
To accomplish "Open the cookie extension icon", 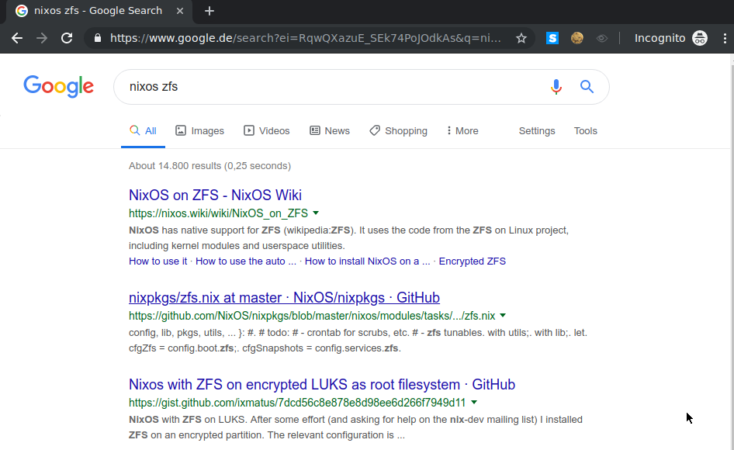I will pos(577,38).
